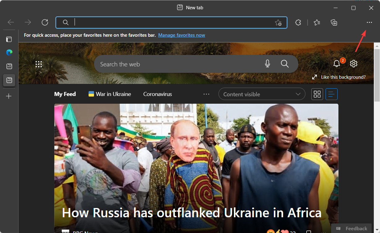Viewport: 380px width, 233px height.
Task: Add this page to favorites star icon
Action: click(278, 23)
